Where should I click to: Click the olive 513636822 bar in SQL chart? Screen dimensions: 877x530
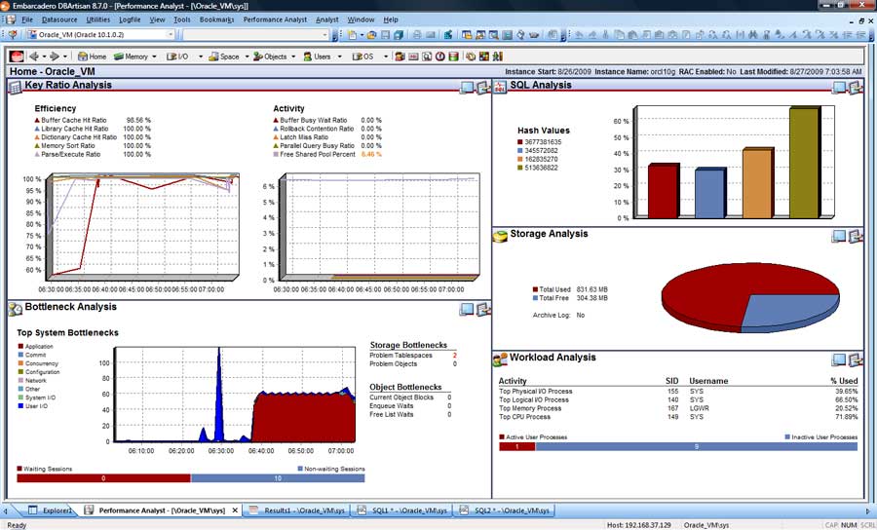tap(804, 162)
